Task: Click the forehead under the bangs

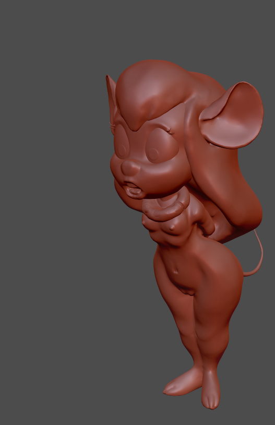Action: click(160, 119)
